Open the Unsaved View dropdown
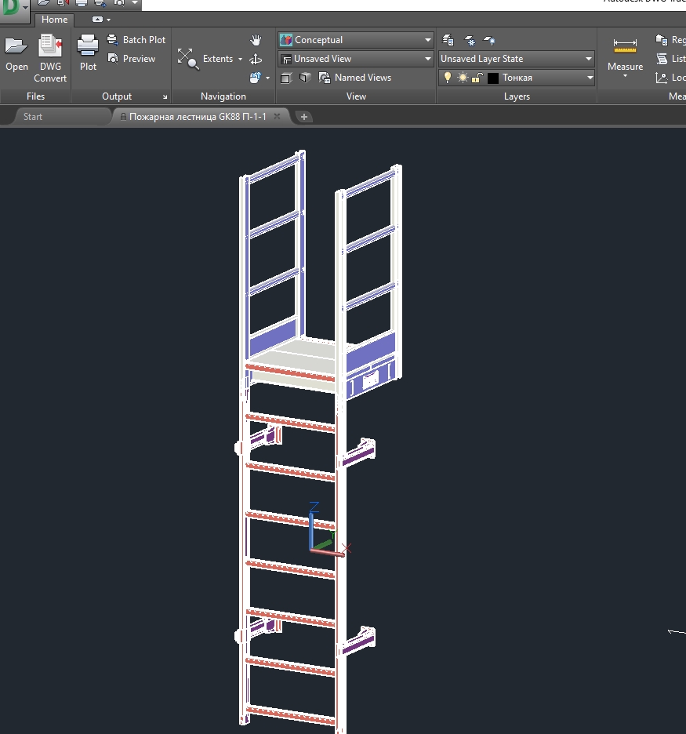 (428, 59)
